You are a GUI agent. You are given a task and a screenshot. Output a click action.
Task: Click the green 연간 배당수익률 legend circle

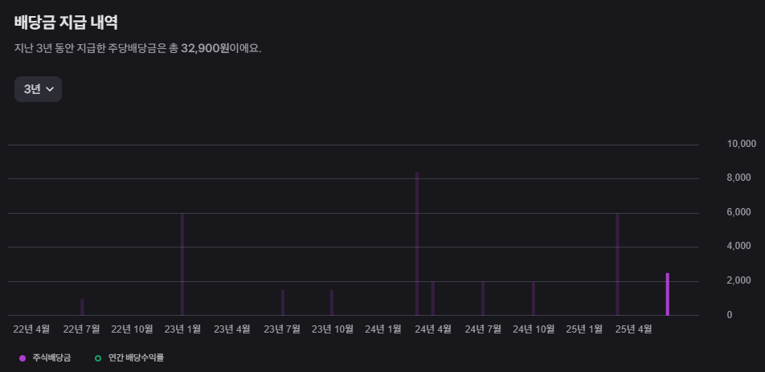pos(98,358)
